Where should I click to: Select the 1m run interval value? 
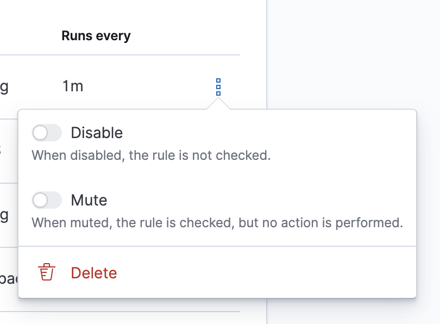(73, 85)
